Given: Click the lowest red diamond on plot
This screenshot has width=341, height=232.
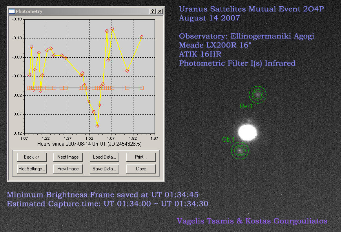Looking at the screenshot, I should [97, 126].
